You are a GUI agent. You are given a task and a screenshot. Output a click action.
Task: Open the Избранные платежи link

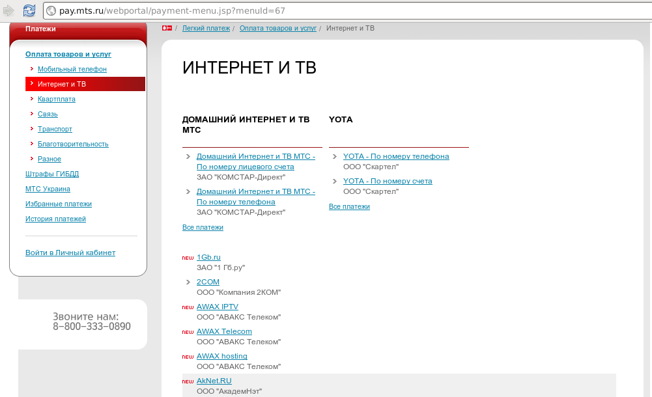pos(58,204)
